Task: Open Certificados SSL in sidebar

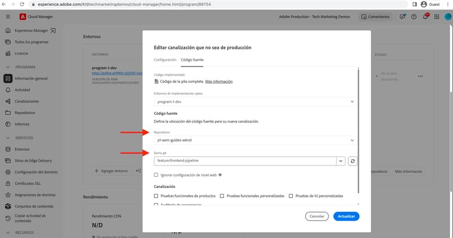Action: point(28,184)
